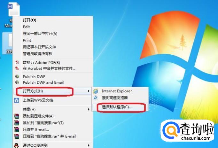Expand the 共享(H) submenu arrow
The width and height of the screenshot is (218, 148).
(x=89, y=109)
